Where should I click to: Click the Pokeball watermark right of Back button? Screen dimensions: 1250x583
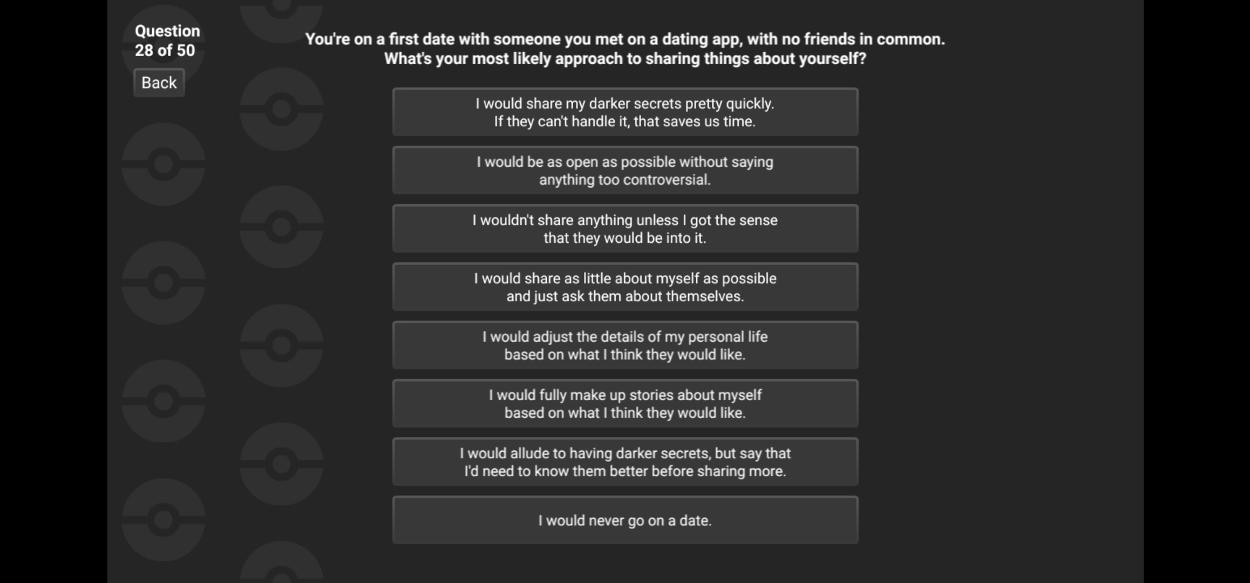(281, 110)
